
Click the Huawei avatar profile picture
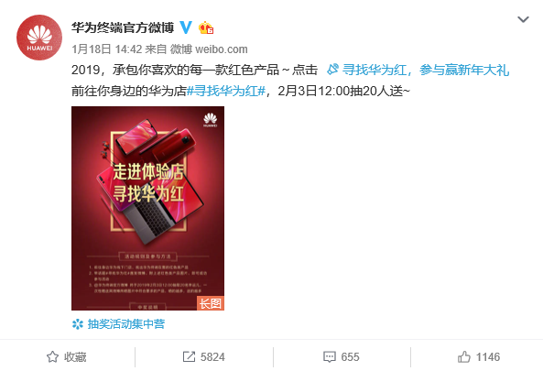tap(39, 38)
